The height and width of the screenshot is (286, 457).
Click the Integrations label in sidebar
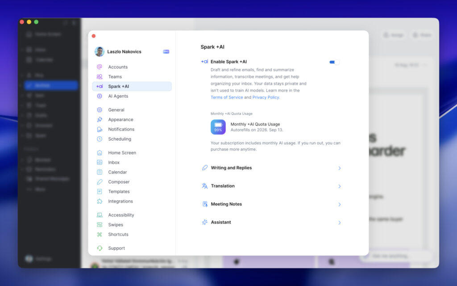point(120,201)
